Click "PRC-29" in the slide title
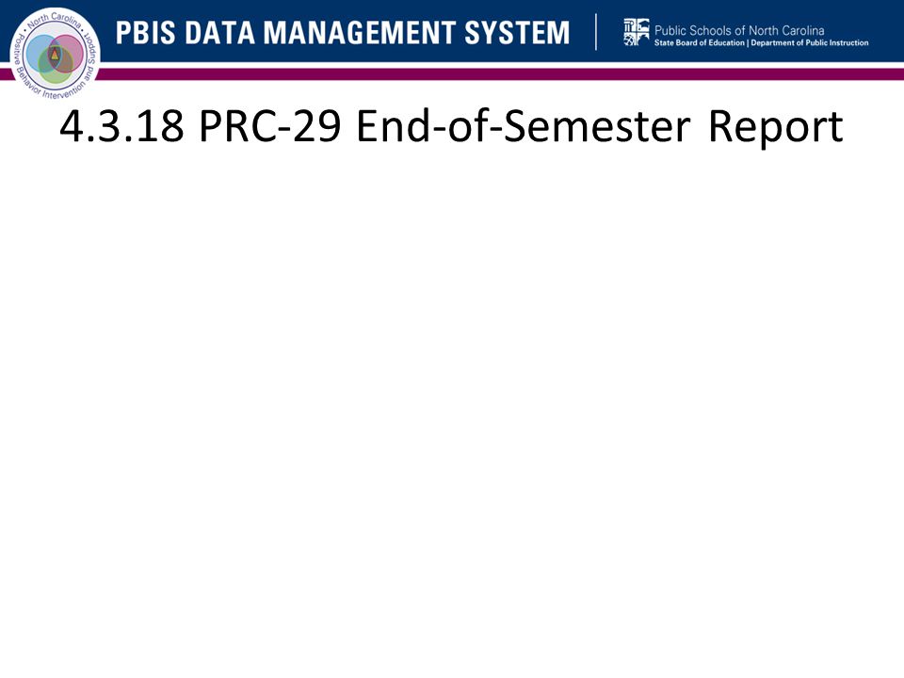Image resolution: width=904 pixels, height=678 pixels. [x=270, y=125]
